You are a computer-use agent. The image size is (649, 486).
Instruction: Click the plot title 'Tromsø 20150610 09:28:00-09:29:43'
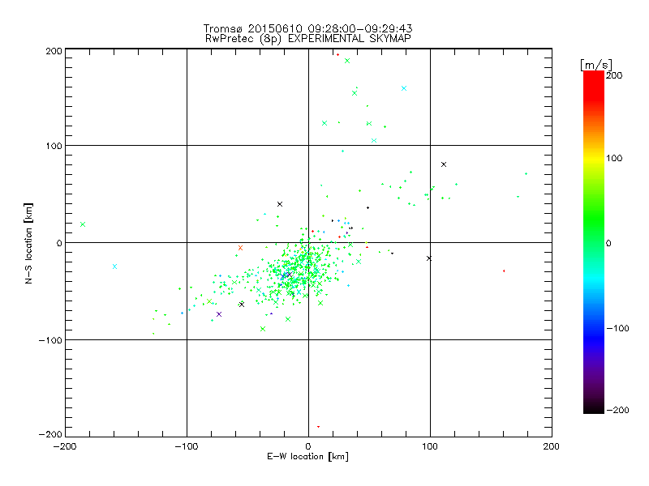(308, 28)
